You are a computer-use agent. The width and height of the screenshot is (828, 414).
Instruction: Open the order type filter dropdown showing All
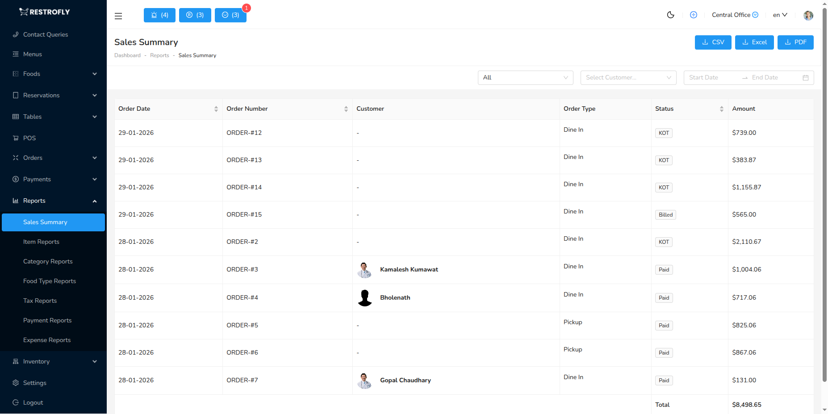(x=525, y=77)
